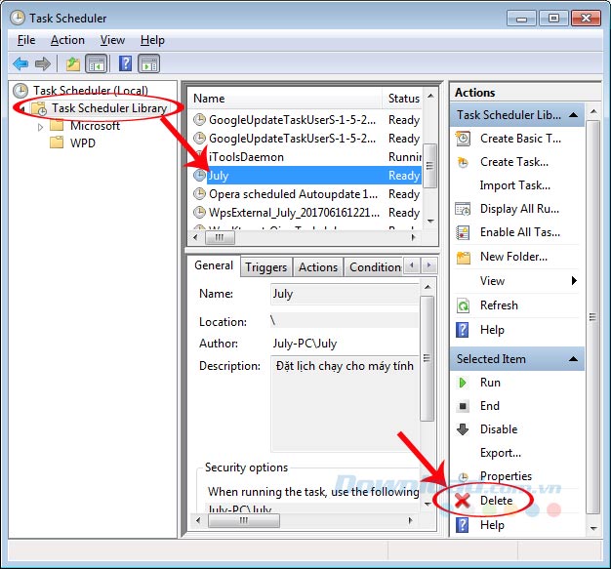Click the New Folder icon

coord(463,257)
